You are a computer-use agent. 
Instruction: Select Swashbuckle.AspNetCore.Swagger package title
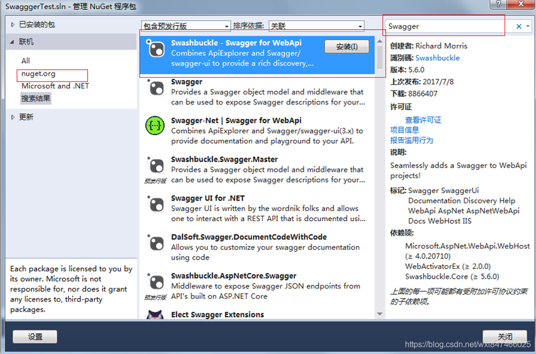234,276
